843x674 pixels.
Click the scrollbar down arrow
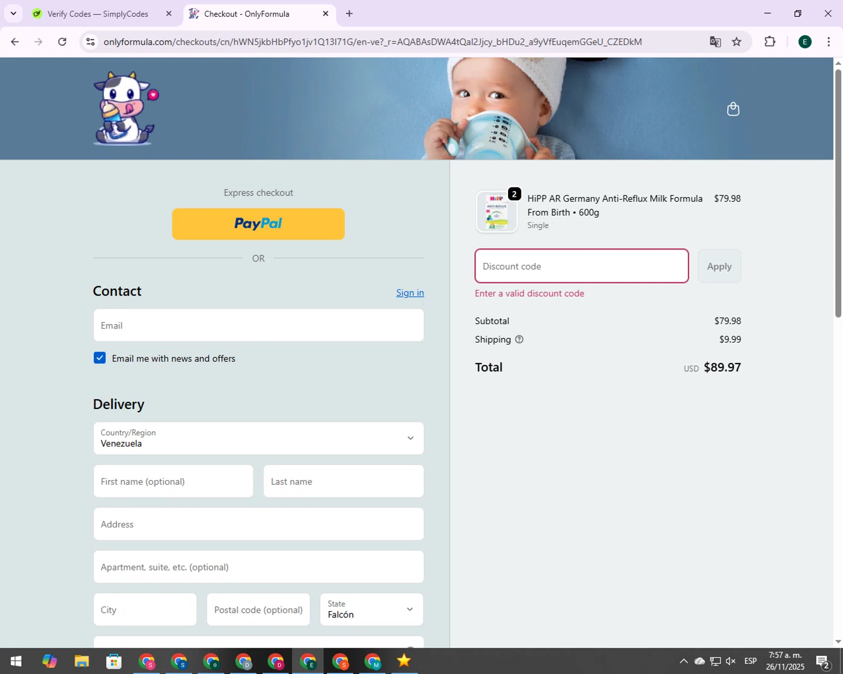coord(838,641)
